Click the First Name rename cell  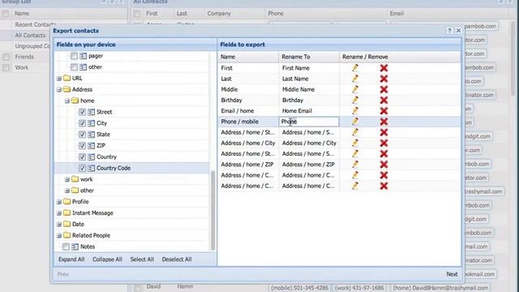tap(309, 68)
